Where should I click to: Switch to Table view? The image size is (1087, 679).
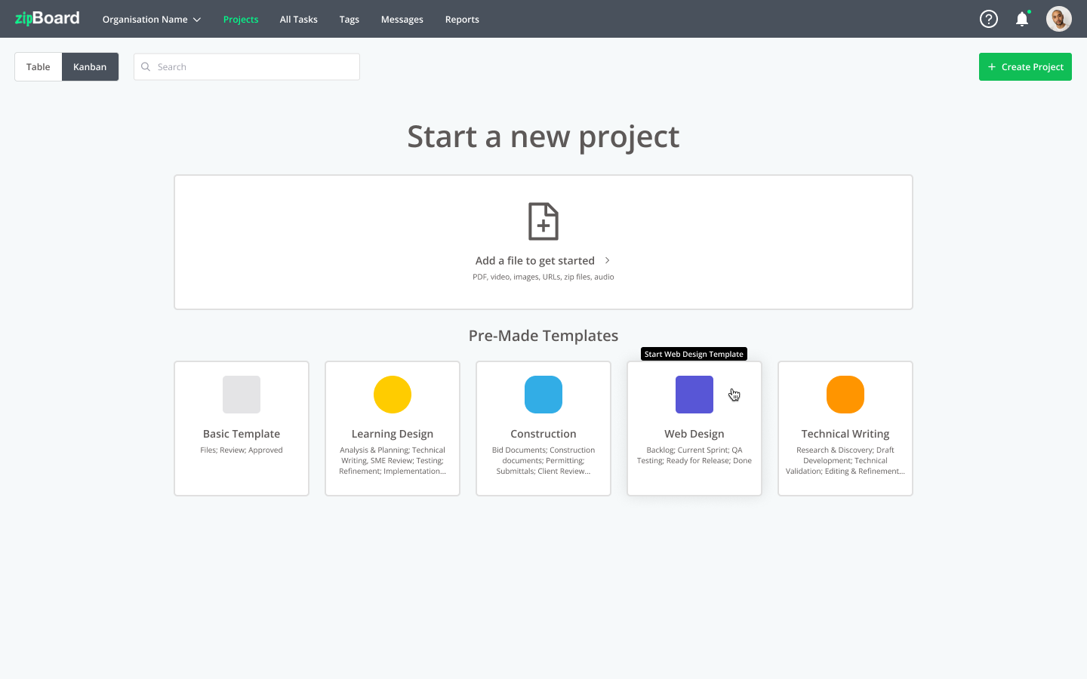click(x=38, y=67)
